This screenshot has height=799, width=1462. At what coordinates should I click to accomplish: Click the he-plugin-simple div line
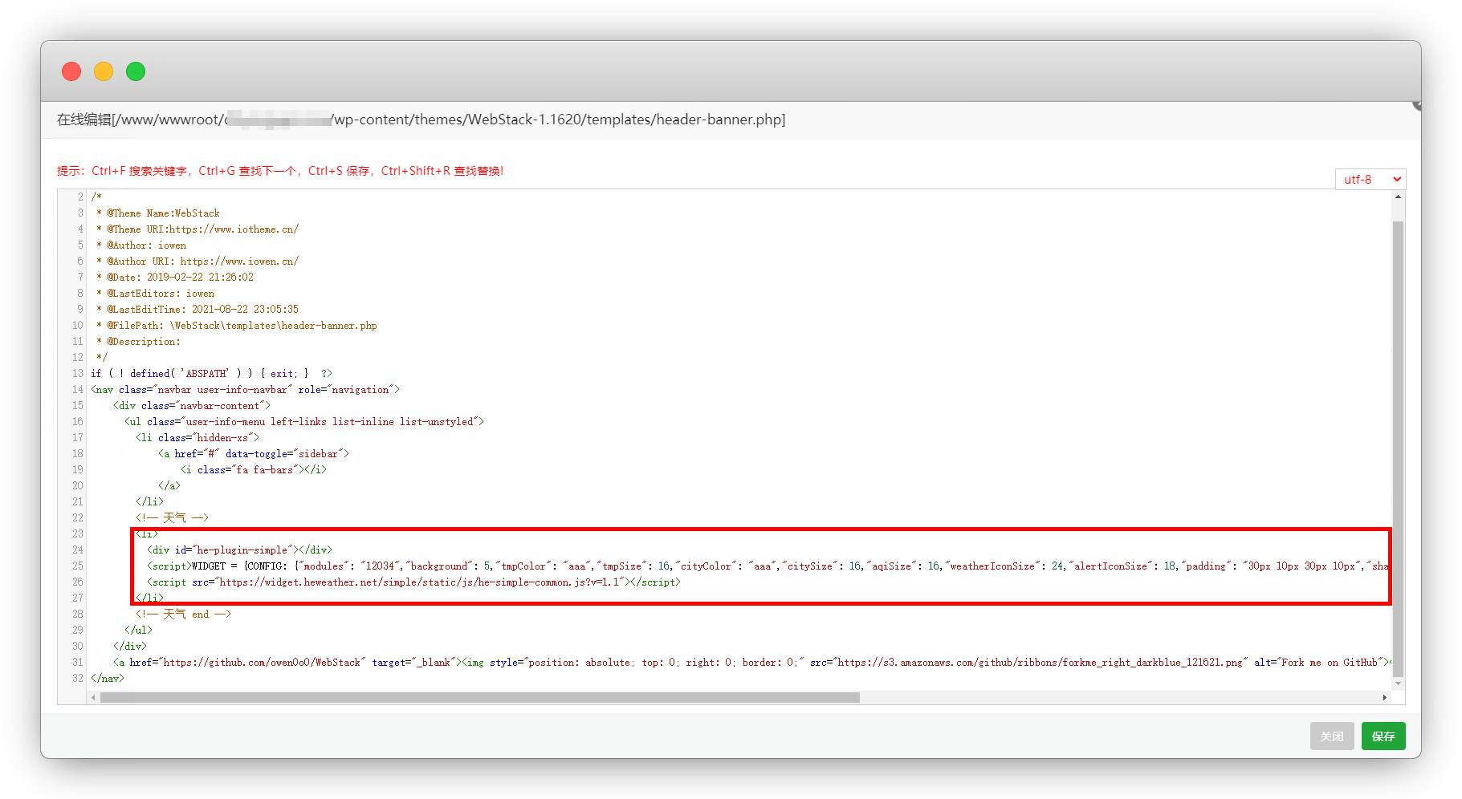tap(239, 550)
